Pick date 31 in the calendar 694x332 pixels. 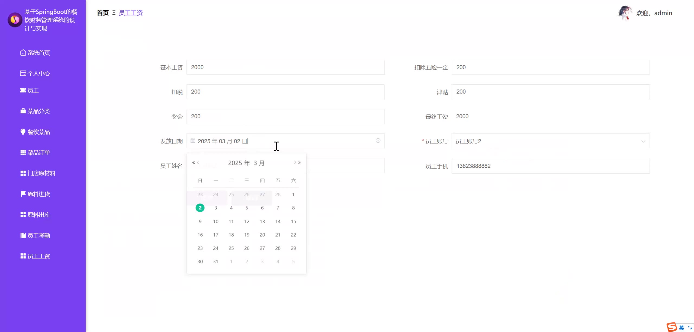(216, 261)
